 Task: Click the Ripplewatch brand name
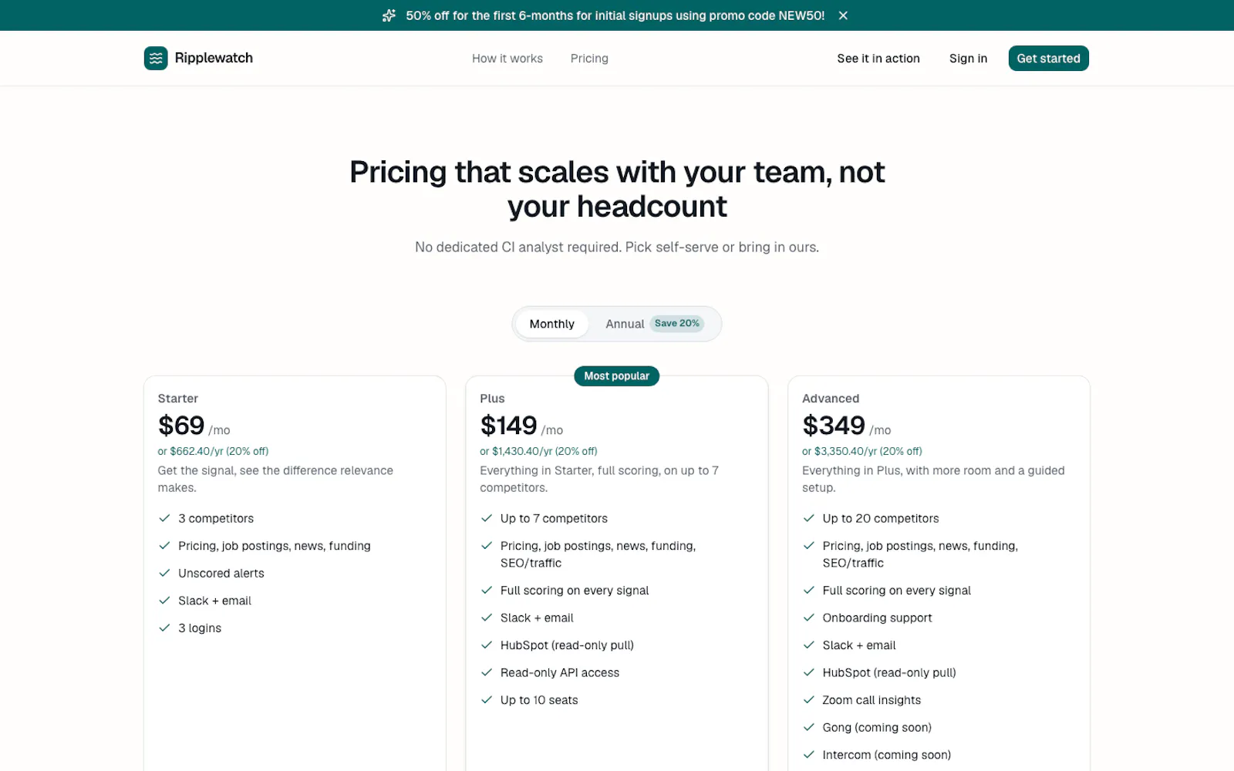214,58
